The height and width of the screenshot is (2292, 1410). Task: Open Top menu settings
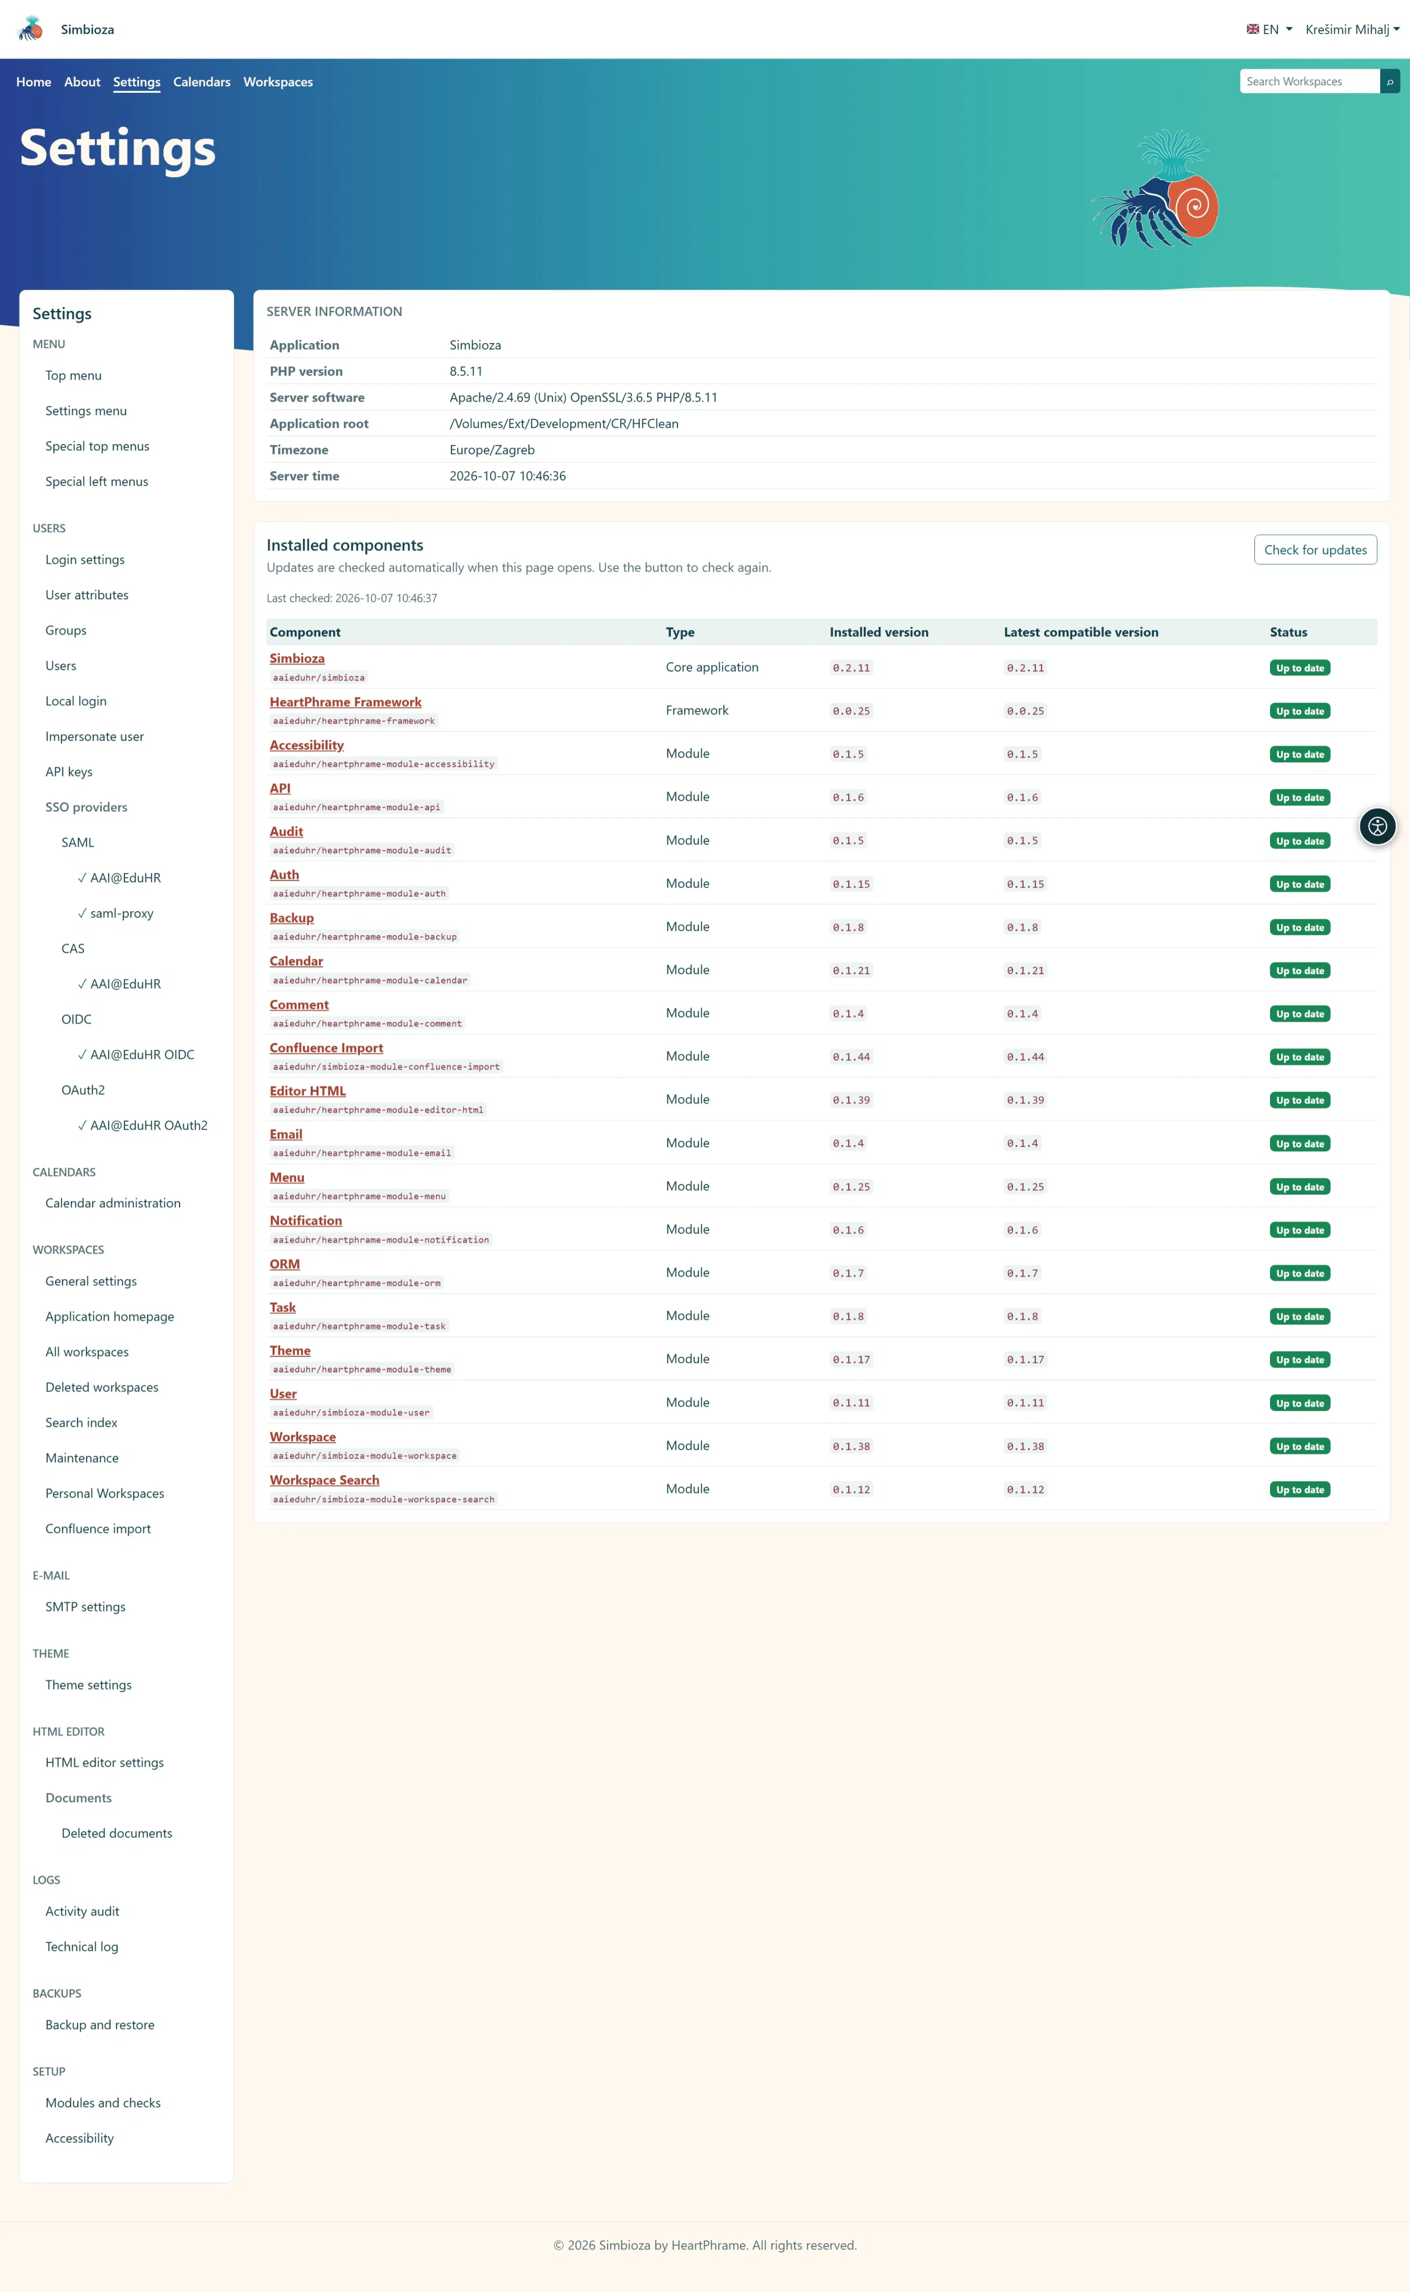tap(74, 375)
